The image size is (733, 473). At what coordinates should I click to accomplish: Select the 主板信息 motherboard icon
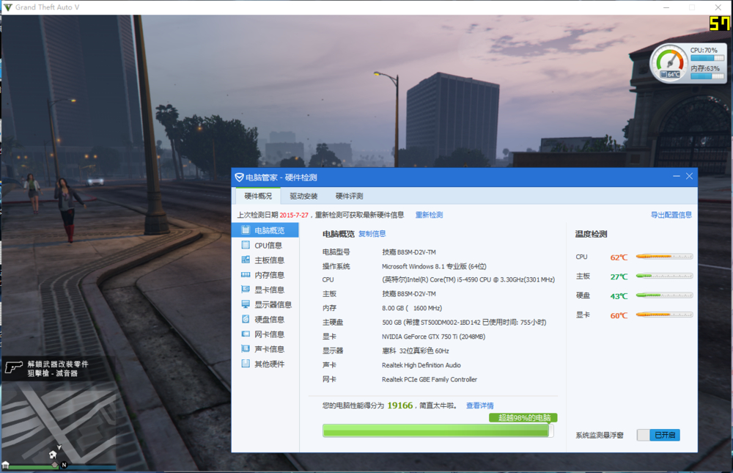[246, 260]
